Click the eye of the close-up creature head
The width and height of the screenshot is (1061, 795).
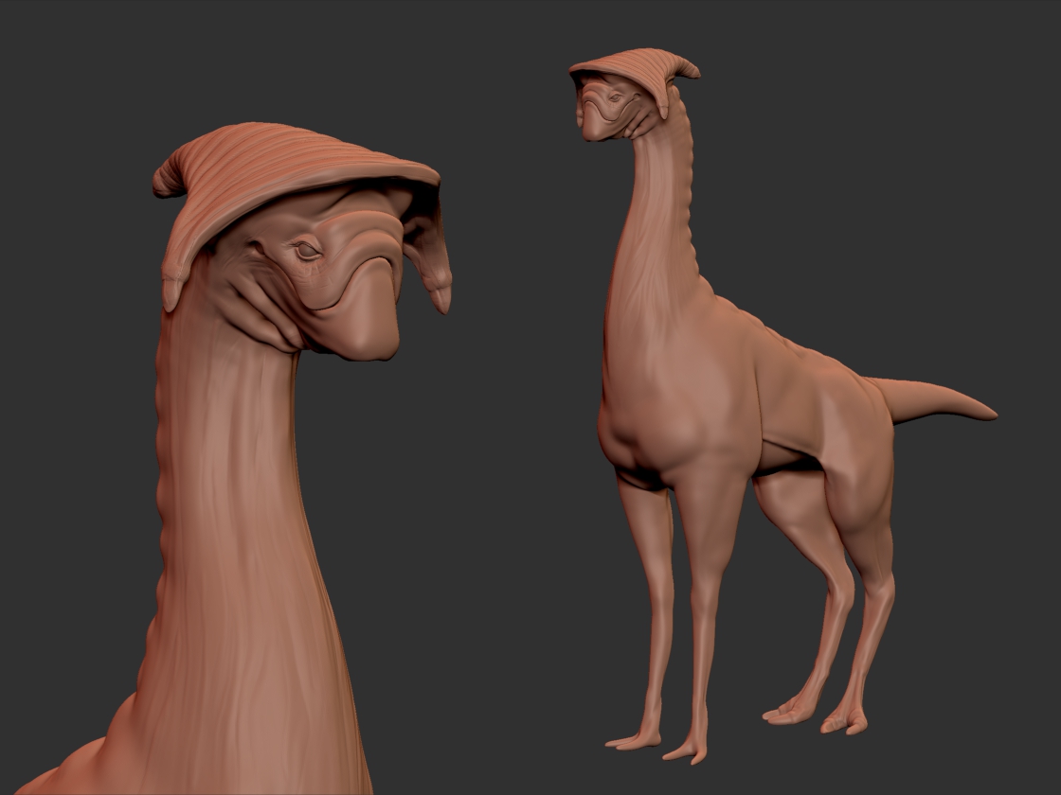click(x=307, y=251)
